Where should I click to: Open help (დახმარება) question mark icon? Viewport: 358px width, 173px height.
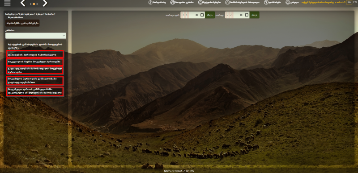point(266,2)
